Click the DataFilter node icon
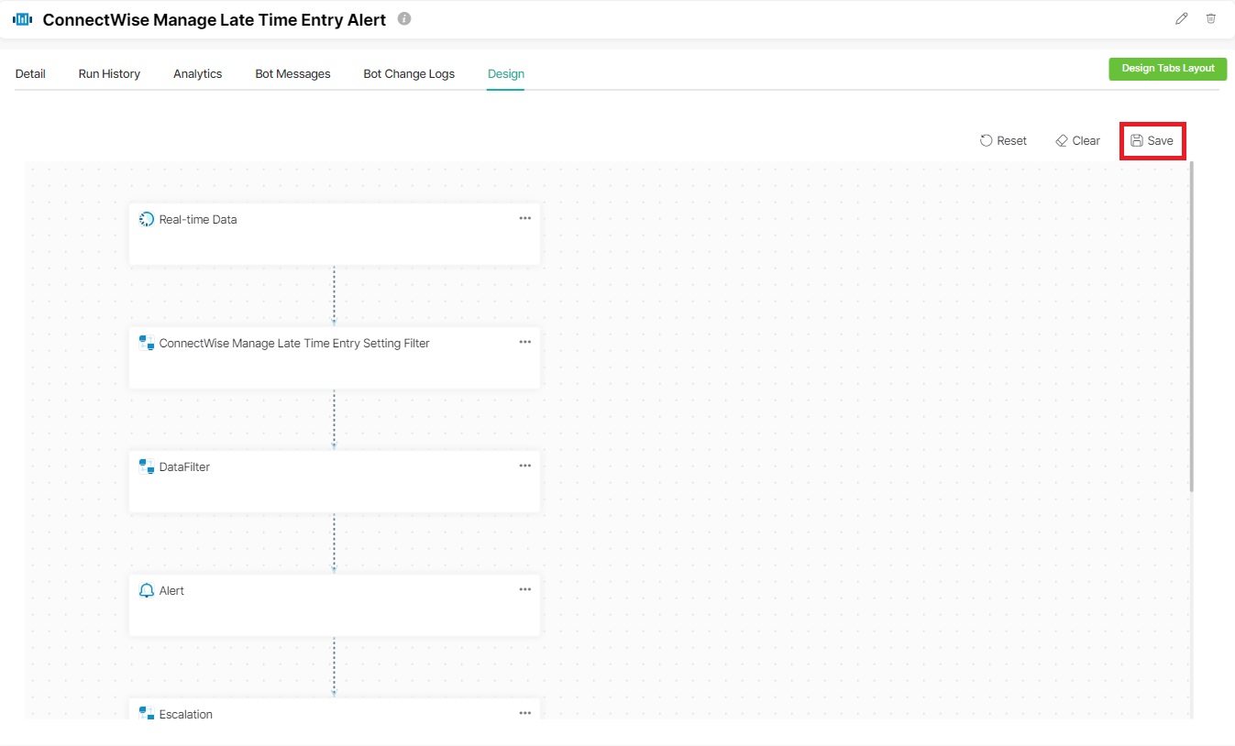 click(x=147, y=466)
